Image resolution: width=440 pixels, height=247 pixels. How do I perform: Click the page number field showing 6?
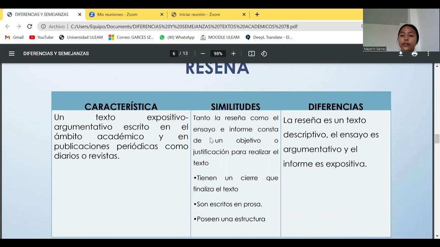[174, 54]
